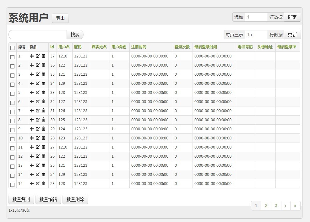Click the plus (copy) icon in row 1

[x=32, y=56]
